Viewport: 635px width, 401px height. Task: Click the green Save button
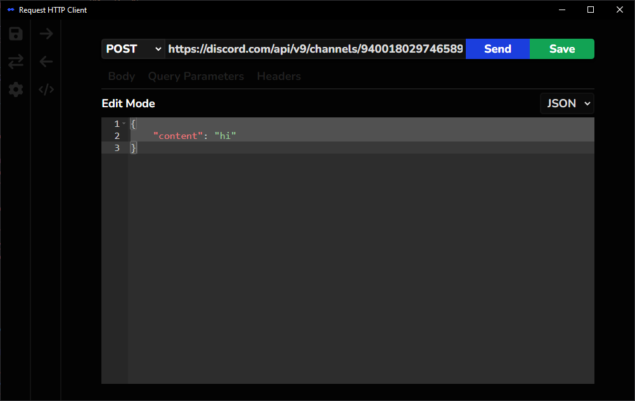pos(562,49)
